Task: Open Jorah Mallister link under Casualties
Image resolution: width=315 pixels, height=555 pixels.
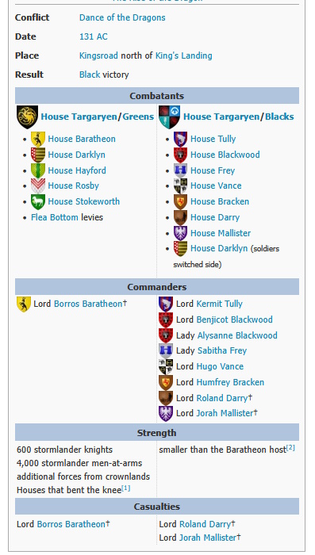Action: [208, 538]
